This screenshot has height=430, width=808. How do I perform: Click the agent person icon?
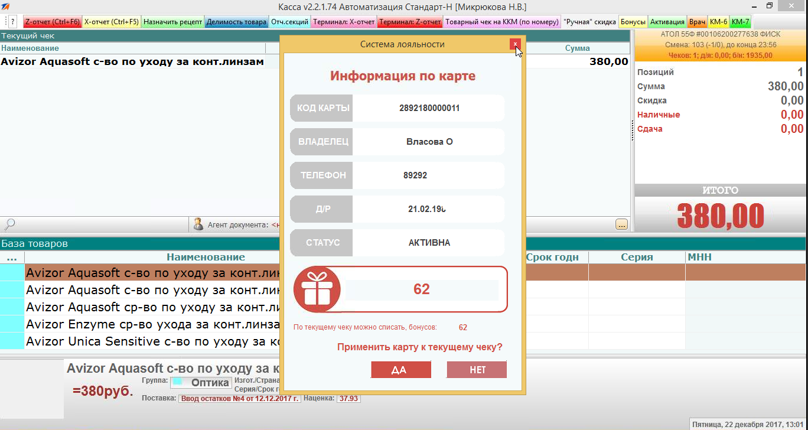coord(198,224)
